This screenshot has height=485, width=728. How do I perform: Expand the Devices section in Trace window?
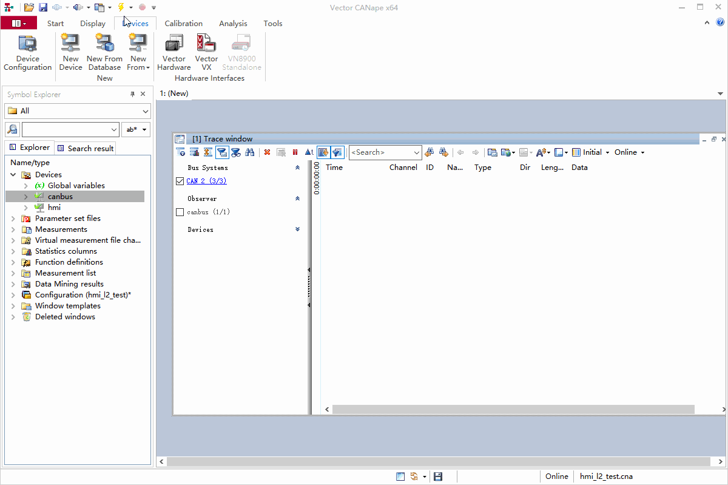tap(297, 229)
